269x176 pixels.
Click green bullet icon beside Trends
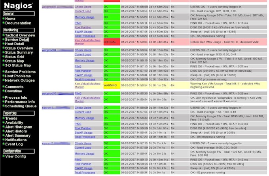[x=4, y=118]
